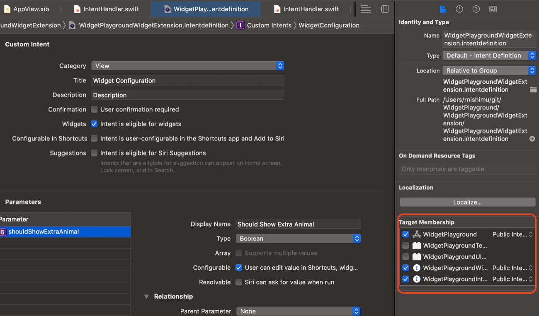Click the WidgetPlaygroundWi... extension icon

pos(417,268)
